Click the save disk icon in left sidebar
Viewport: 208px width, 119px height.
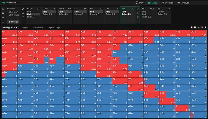tap(3, 13)
